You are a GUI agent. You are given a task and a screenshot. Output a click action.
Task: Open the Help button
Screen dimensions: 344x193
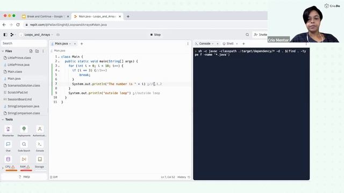click(24, 177)
